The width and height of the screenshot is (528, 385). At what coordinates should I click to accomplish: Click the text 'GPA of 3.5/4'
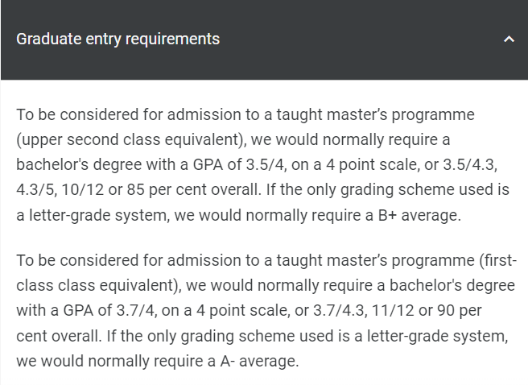pyautogui.click(x=238, y=164)
